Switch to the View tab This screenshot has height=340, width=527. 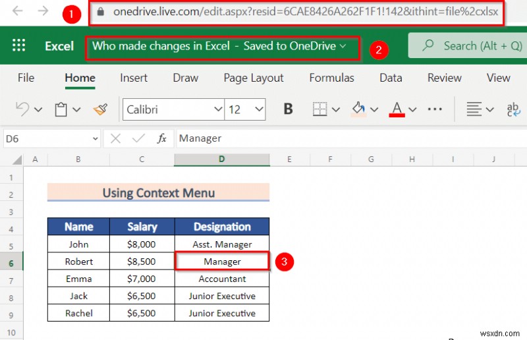[x=499, y=78]
